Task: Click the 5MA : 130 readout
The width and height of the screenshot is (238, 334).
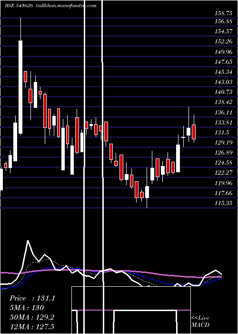Action: tap(27, 308)
